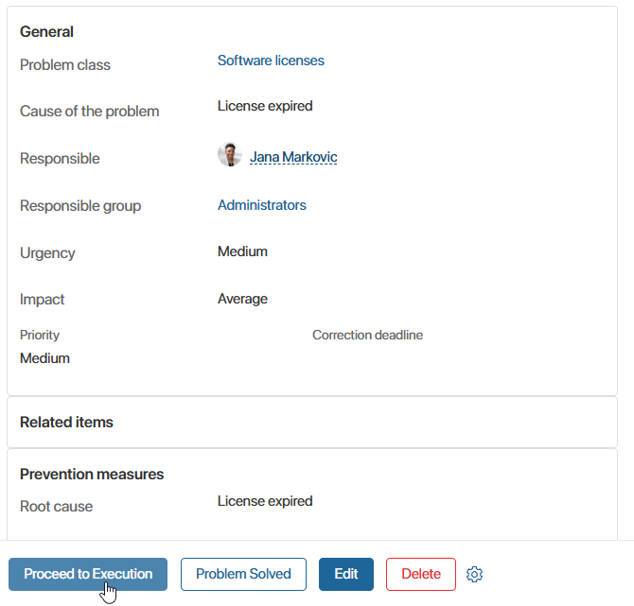The width and height of the screenshot is (634, 606).
Task: Open the Administrators group link
Action: pos(262,205)
